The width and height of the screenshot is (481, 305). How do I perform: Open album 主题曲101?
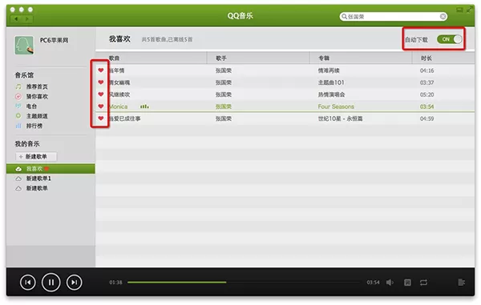tap(331, 82)
